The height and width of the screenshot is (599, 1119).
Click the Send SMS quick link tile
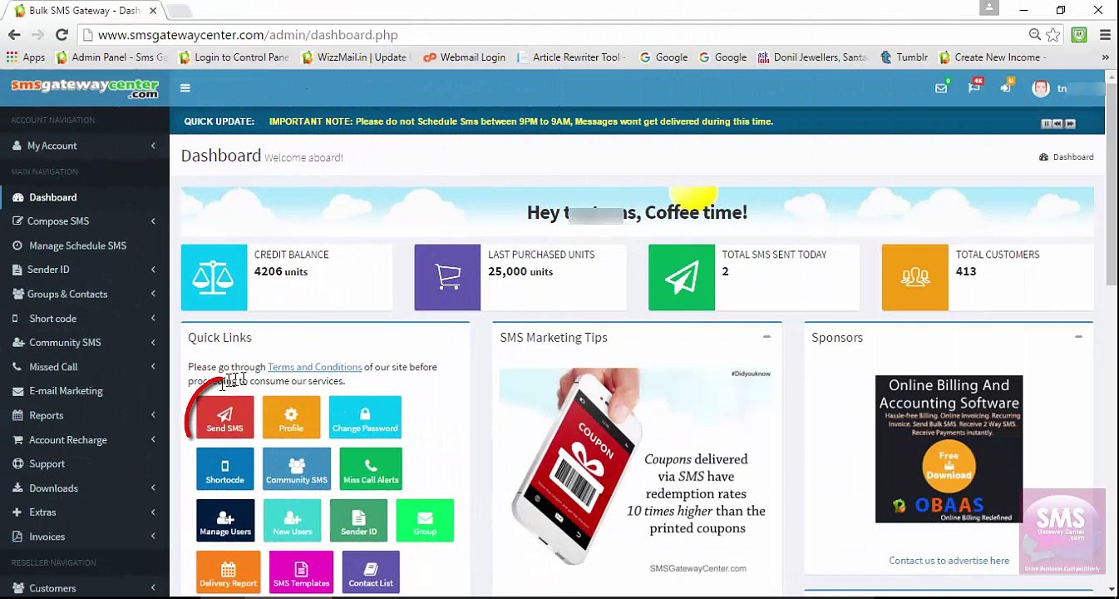tap(224, 418)
